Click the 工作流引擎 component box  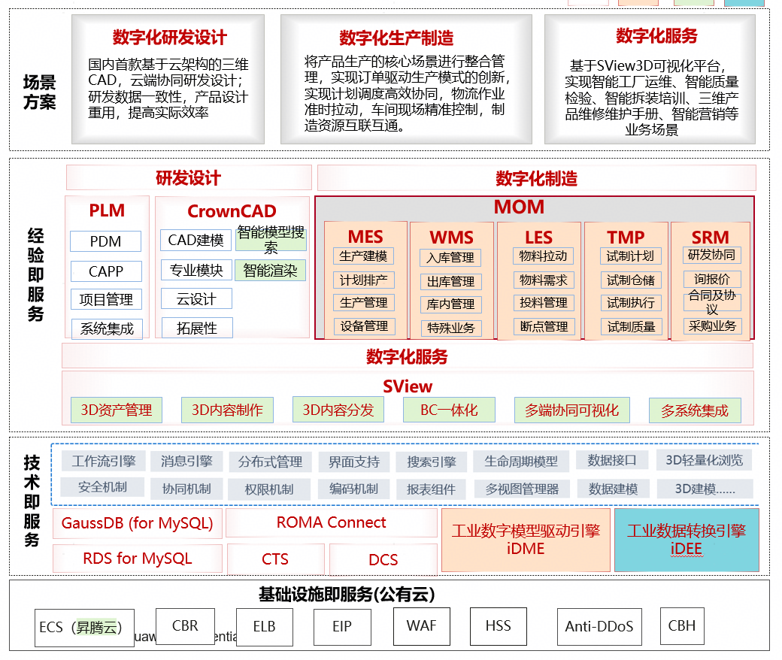tap(104, 461)
